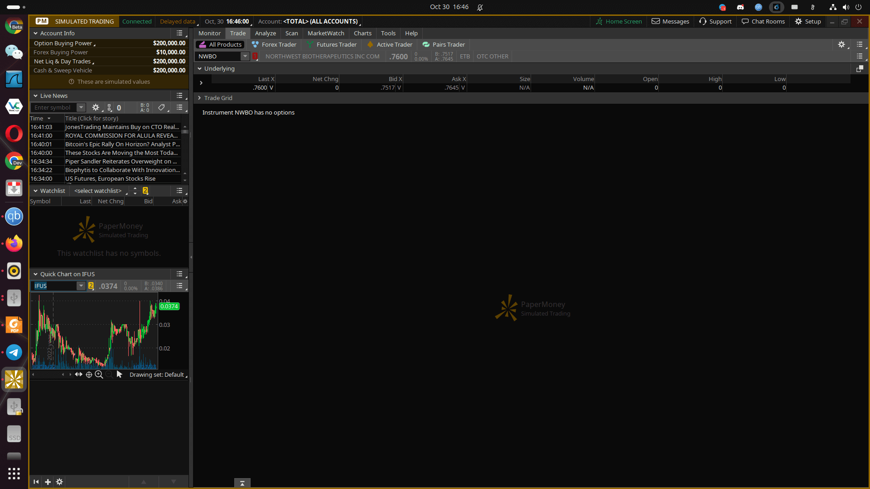Image resolution: width=870 pixels, height=489 pixels.
Task: Open the MarketWatch tab
Action: tap(325, 34)
